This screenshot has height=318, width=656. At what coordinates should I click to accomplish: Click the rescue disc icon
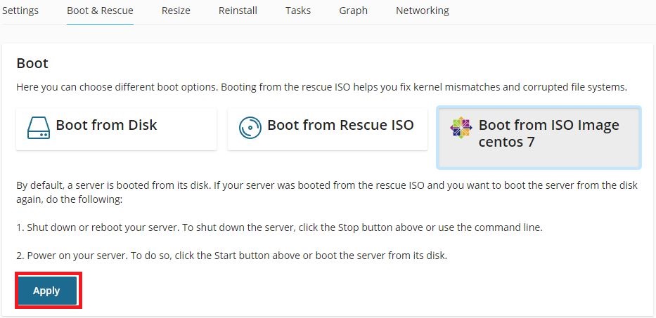click(x=250, y=127)
